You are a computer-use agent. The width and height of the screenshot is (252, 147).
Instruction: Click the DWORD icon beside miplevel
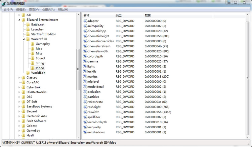(85, 81)
